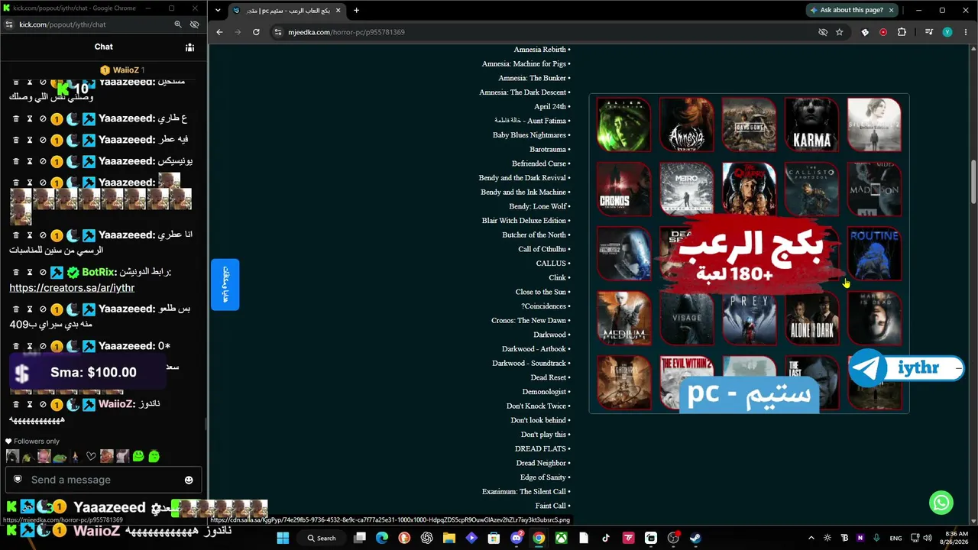Click the game title Bendy: Lone Wolf
The height and width of the screenshot is (550, 978).
538,206
